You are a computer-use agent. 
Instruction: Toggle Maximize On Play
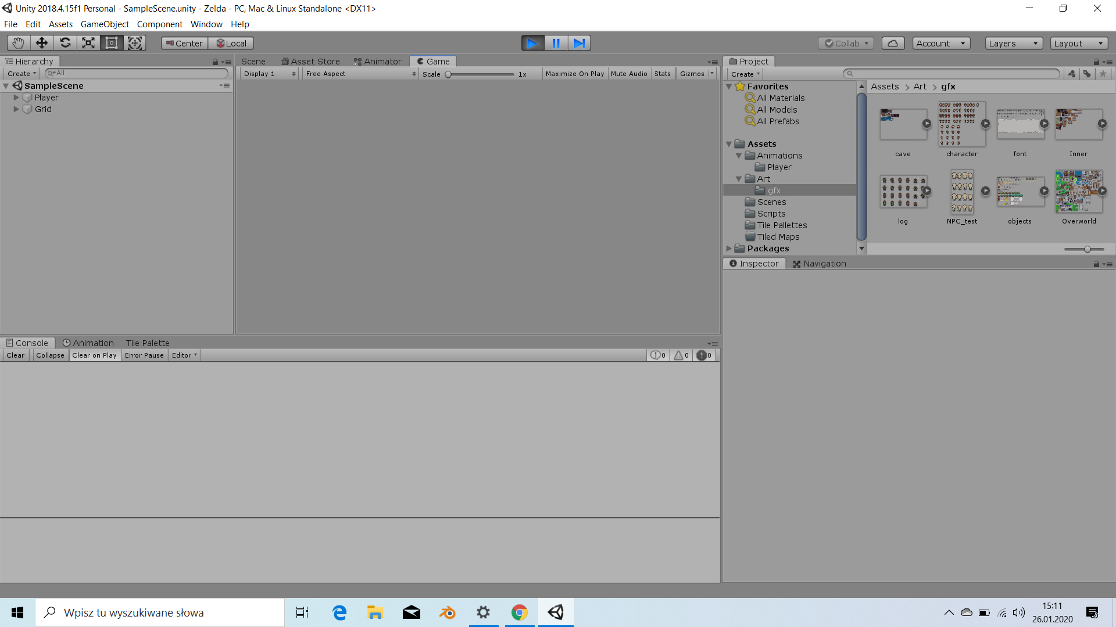pos(574,74)
